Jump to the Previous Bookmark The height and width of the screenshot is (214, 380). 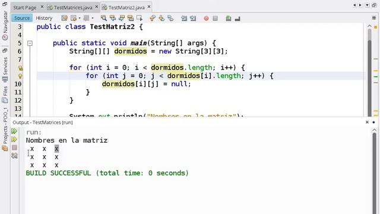(x=153, y=18)
